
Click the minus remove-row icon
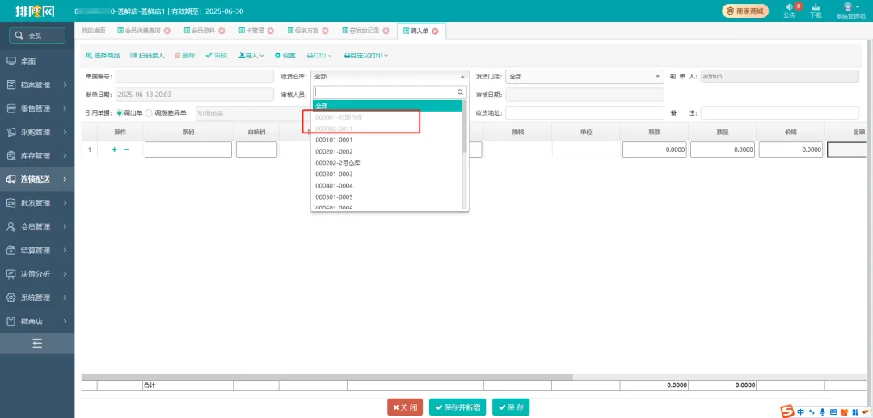126,150
